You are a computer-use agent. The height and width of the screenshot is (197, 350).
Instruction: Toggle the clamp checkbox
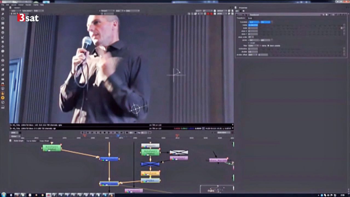point(260,46)
